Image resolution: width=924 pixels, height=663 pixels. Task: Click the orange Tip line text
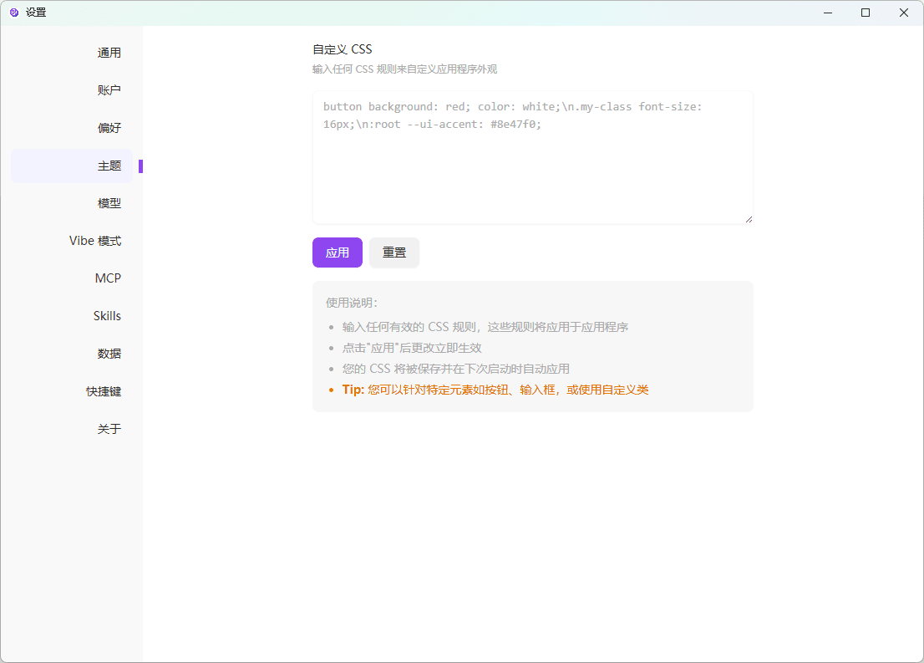coord(495,390)
